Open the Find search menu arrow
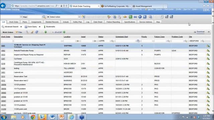Image resolution: width=214 pixels, height=120 pixels. pos(48,17)
